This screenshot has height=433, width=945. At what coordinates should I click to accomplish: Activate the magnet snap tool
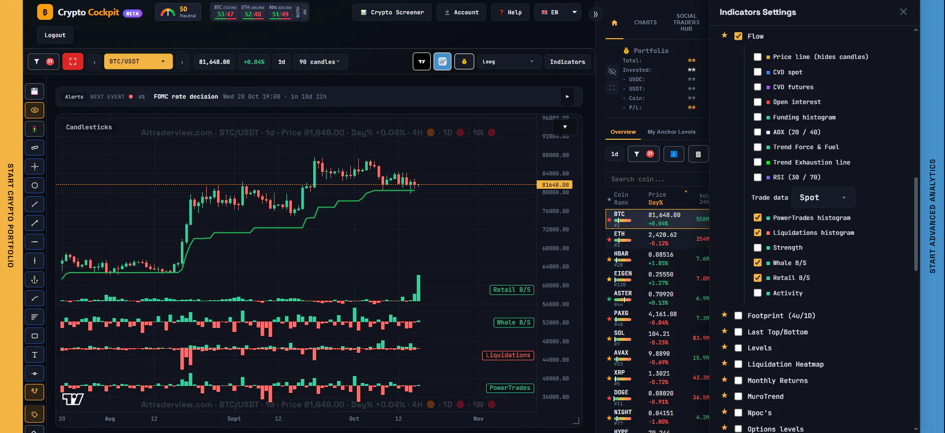coord(35,391)
